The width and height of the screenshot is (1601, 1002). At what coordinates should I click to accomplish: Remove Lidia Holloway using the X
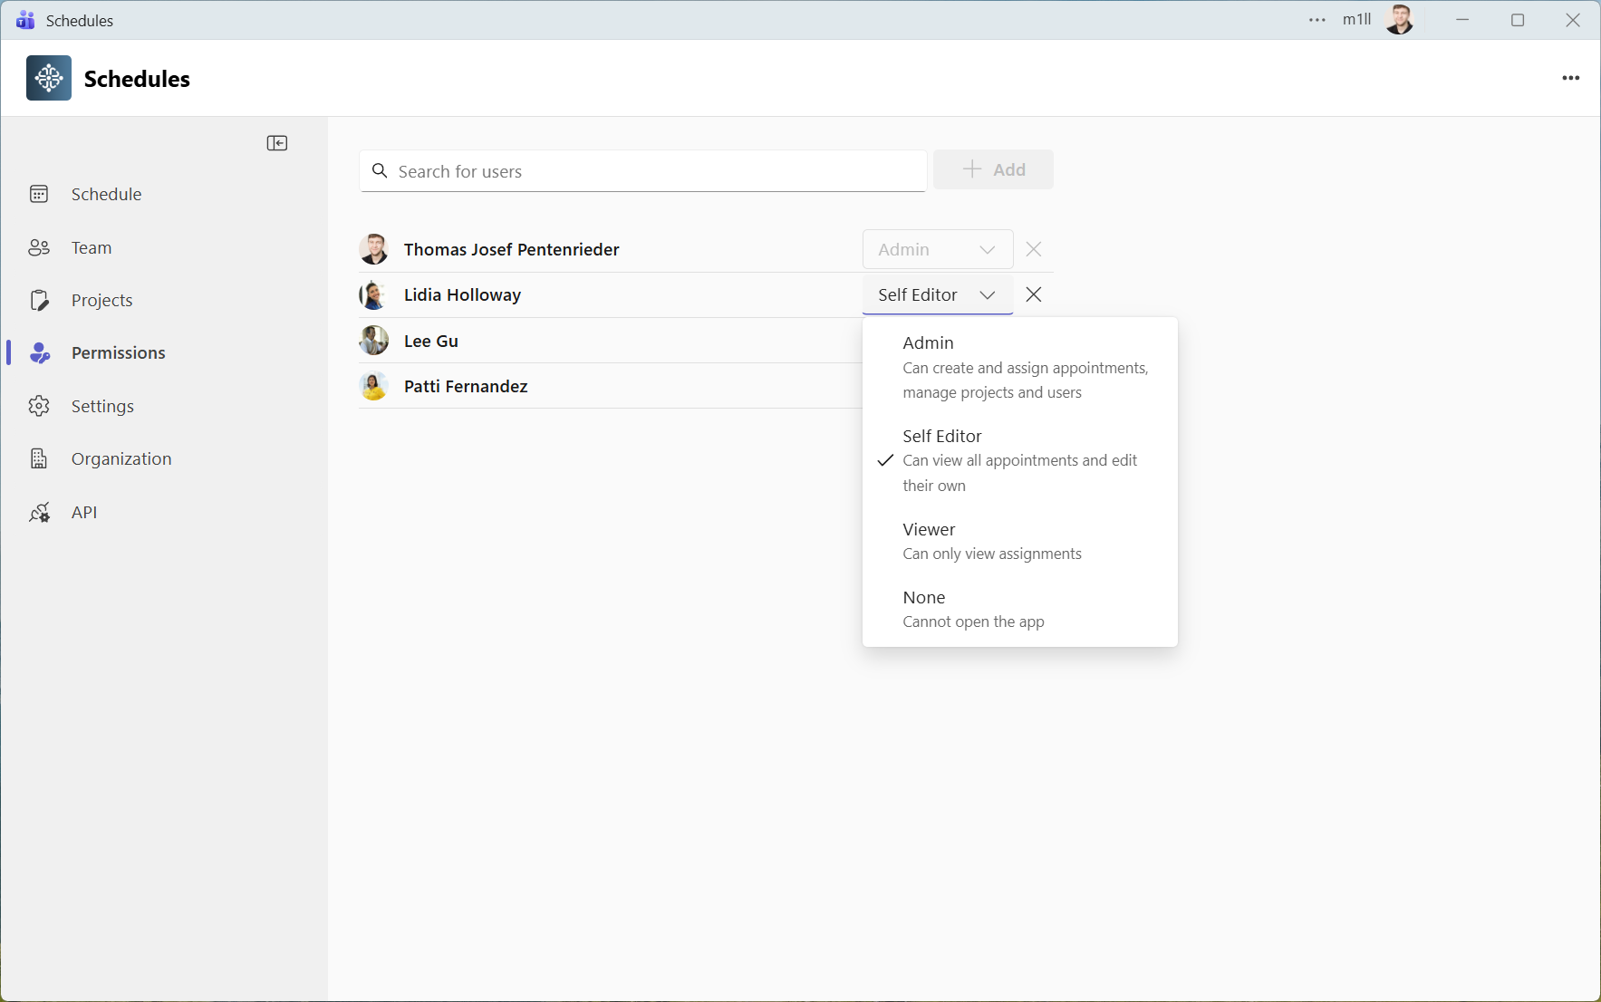tap(1033, 294)
